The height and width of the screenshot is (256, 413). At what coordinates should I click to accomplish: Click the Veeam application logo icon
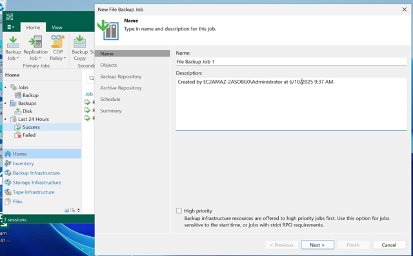[x=10, y=17]
